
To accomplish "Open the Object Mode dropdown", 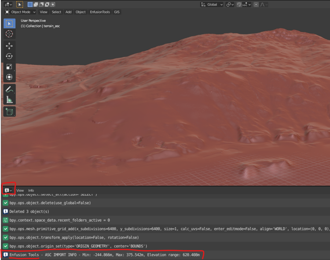I will pyautogui.click(x=20, y=12).
